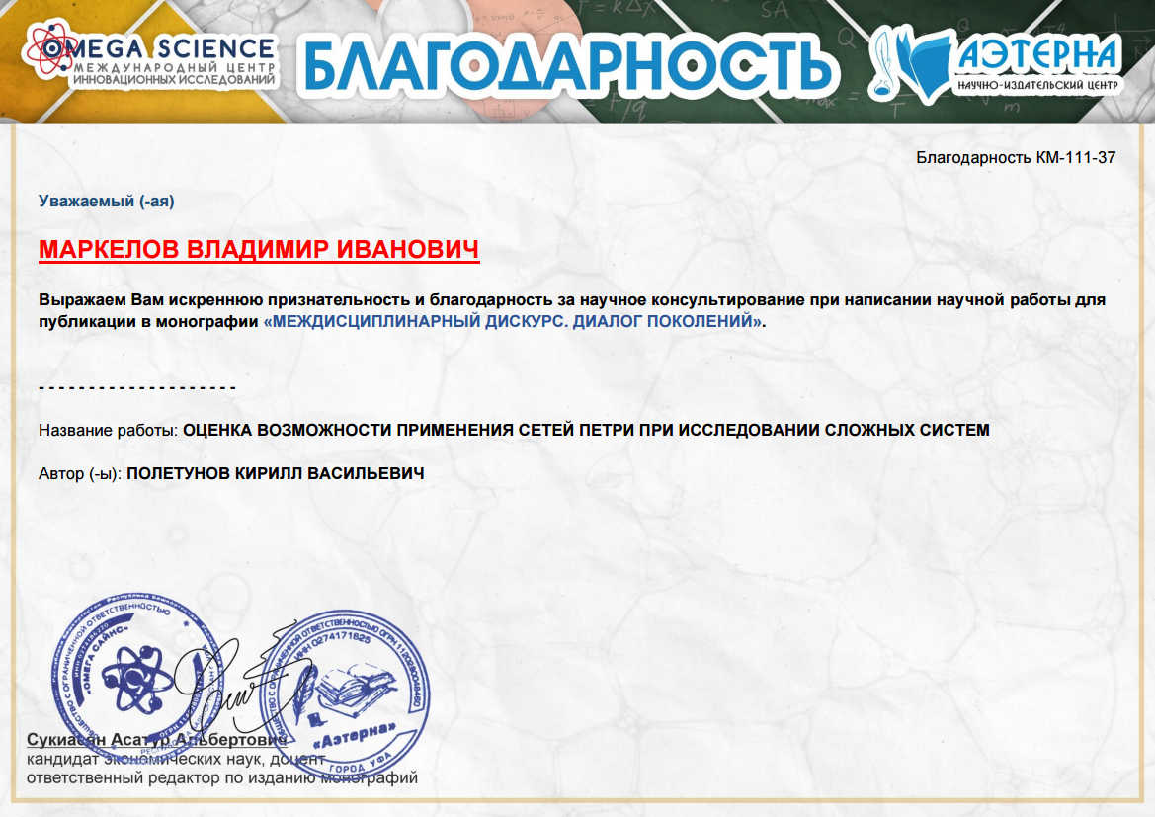Click signer name 'Сукиасян Асатур Альбертович'
Screen dimensions: 1155x817
point(156,739)
